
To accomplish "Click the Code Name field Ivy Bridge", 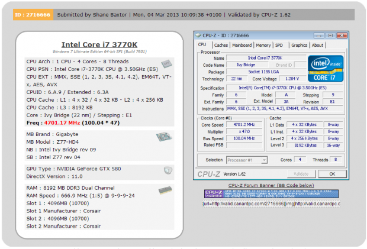I will (247, 65).
